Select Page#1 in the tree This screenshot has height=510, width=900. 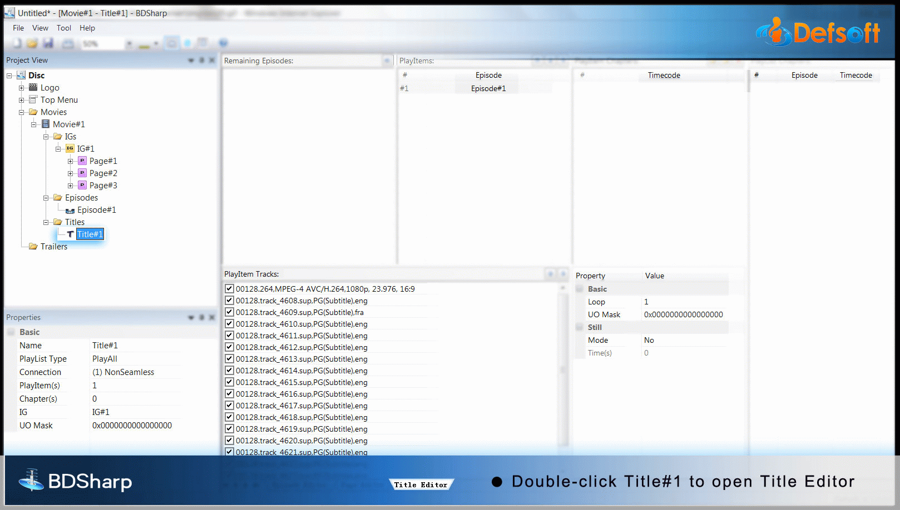point(103,161)
